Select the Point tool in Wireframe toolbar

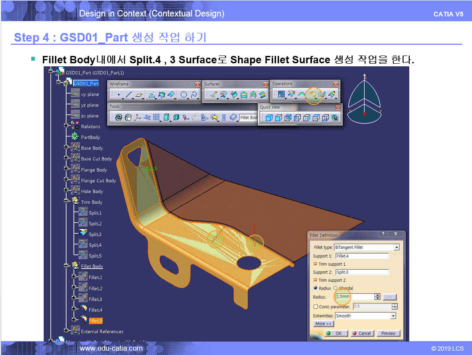[119, 95]
